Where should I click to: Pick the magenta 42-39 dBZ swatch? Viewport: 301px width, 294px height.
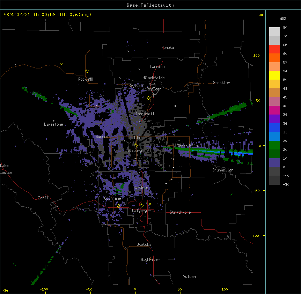[274, 110]
